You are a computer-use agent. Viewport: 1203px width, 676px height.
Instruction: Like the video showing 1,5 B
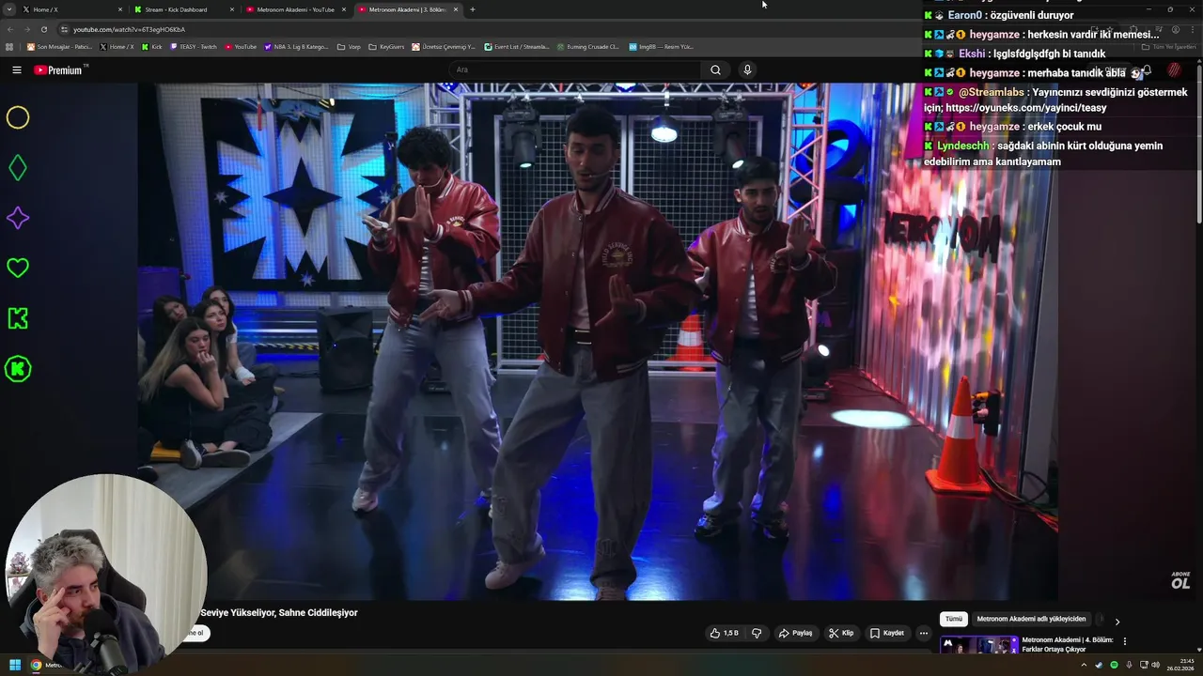(x=724, y=633)
